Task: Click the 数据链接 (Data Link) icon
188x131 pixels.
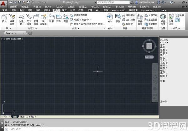Action: tap(140, 19)
